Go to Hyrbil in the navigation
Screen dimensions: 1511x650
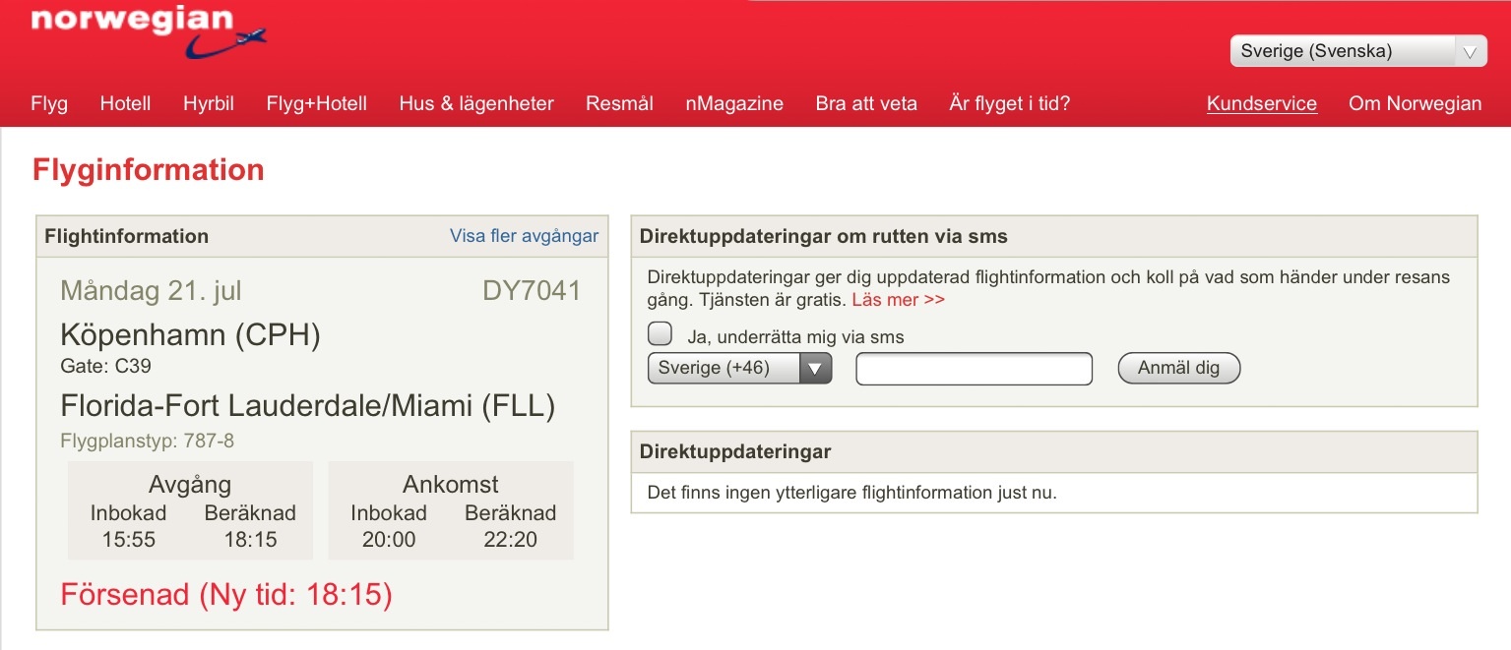coord(209,103)
